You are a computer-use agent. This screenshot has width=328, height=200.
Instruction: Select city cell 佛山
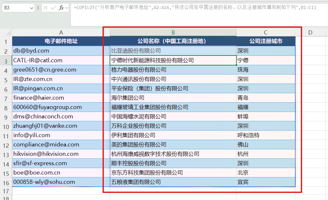266,145
